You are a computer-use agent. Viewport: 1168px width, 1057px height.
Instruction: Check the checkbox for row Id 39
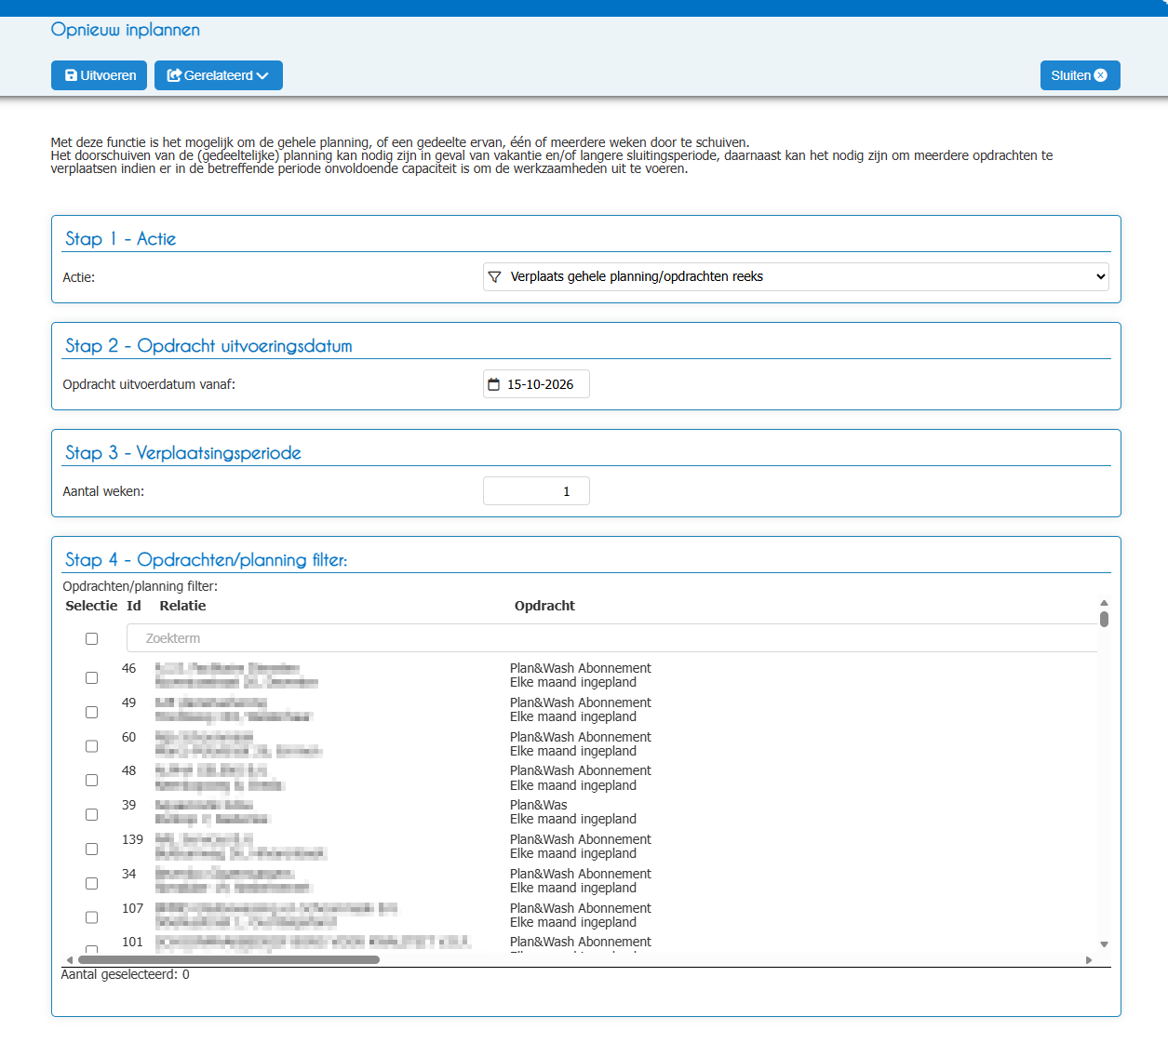[91, 814]
